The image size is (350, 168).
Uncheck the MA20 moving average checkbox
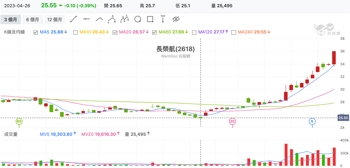[115, 32]
